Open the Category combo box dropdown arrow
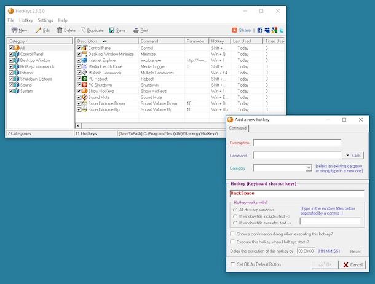Screen dimensions: 375x284 (309, 168)
